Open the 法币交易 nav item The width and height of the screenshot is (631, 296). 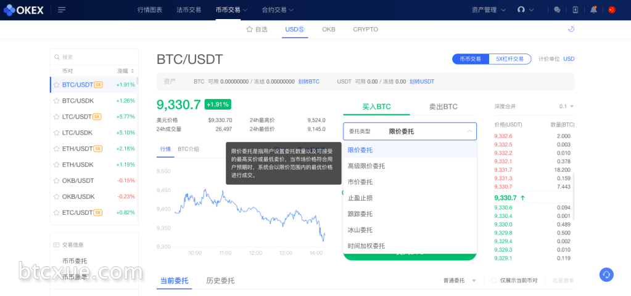coord(189,10)
